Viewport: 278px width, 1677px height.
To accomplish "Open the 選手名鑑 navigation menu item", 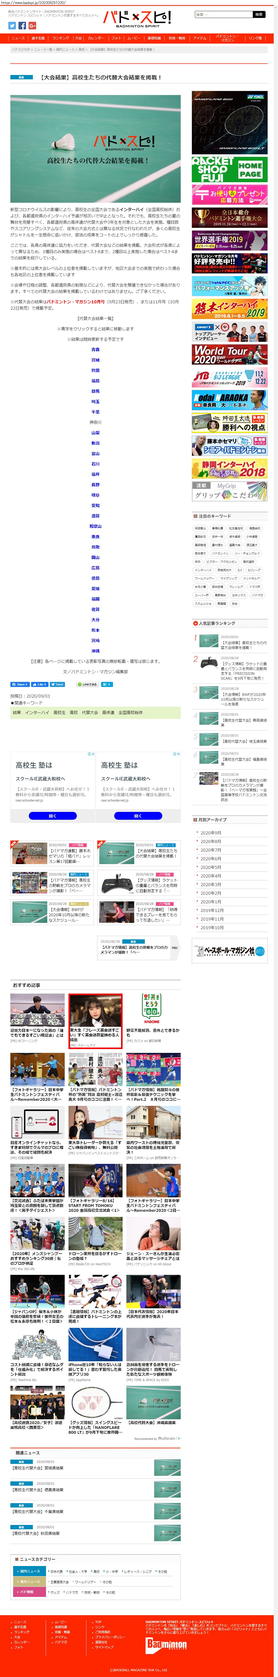I will click(38, 39).
